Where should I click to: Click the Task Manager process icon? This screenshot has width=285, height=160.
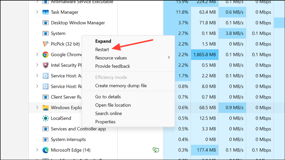point(45,12)
